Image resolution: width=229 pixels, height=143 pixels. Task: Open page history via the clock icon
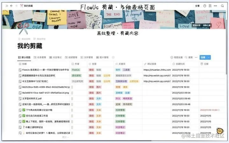click(x=205, y=6)
